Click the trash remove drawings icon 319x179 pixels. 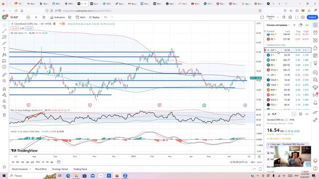4,115
